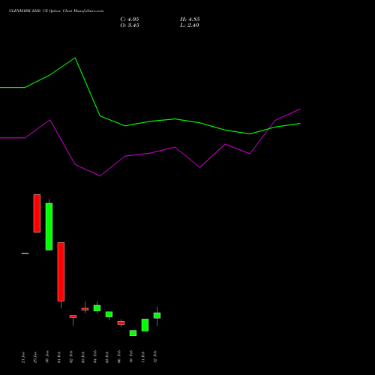
Task: Click the green candle for 11 Feb
Action: tap(145, 325)
